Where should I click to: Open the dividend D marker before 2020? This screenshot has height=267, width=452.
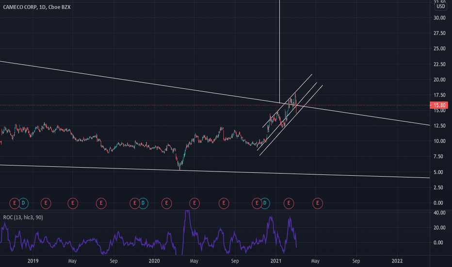pos(143,203)
